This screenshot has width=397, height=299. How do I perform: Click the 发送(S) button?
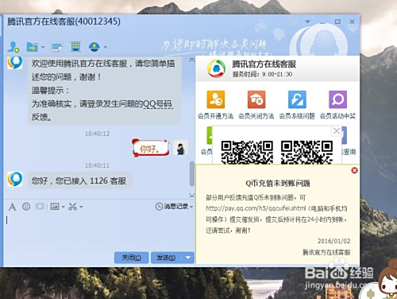[166, 258]
